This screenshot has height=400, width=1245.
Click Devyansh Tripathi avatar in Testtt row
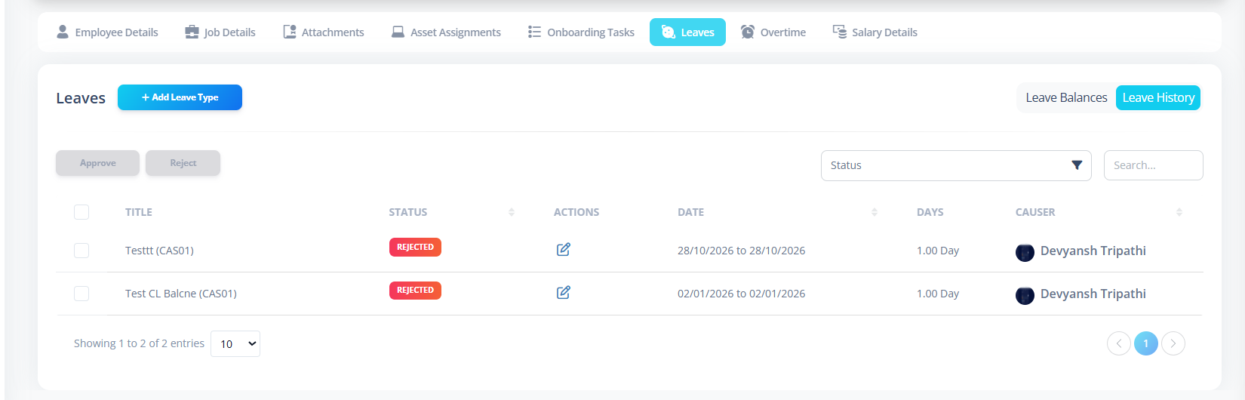[x=1025, y=253]
